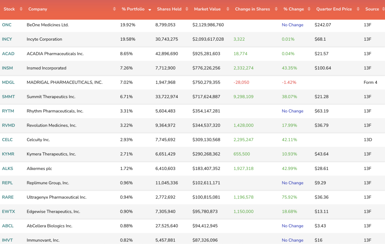
Task: Select Ultragenyx Pharmaceutical Inc. name
Action: [56, 197]
